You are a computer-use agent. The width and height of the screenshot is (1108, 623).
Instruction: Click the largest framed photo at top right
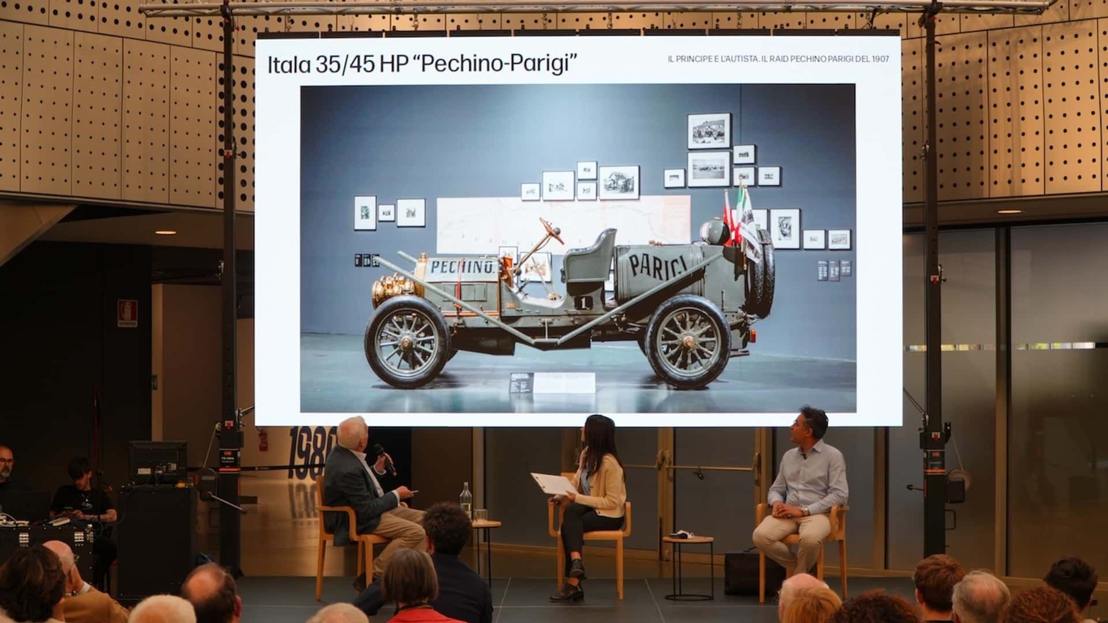(x=709, y=131)
